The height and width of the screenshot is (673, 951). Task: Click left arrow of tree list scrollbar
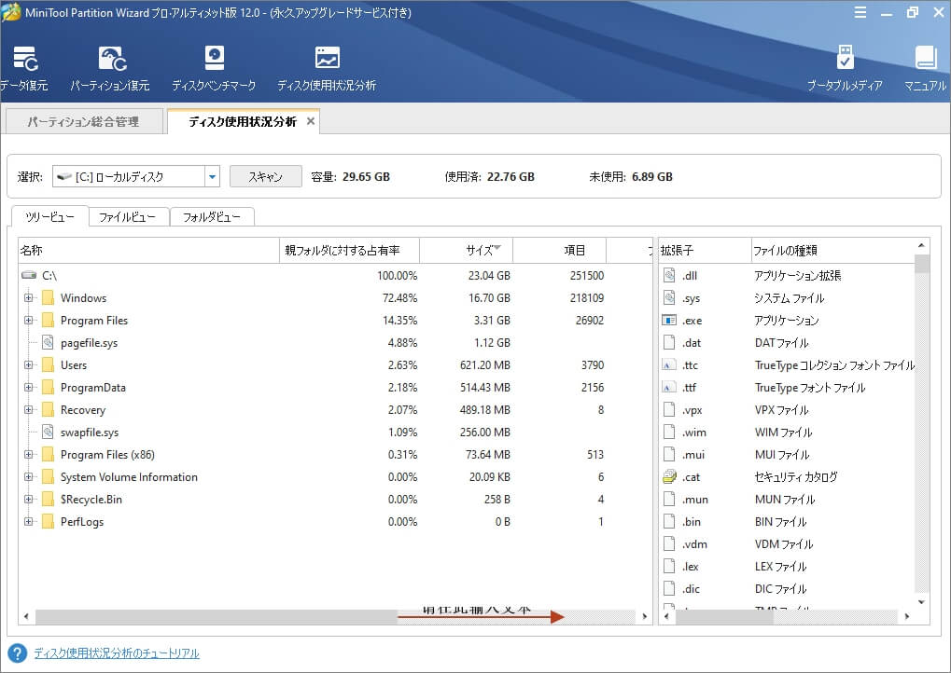pyautogui.click(x=26, y=617)
